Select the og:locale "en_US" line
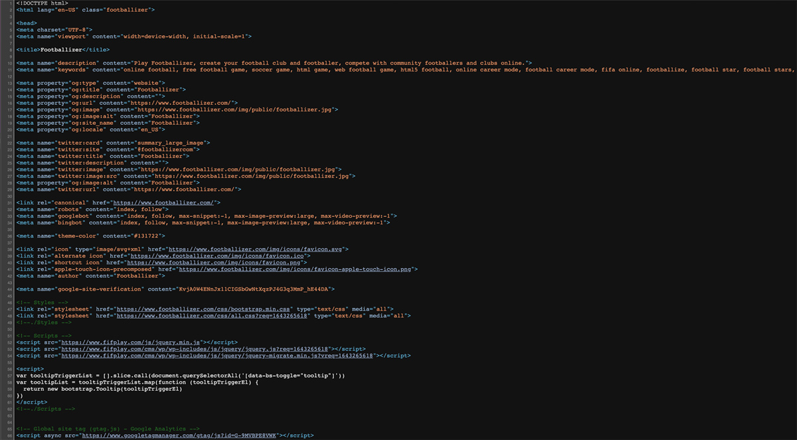 pyautogui.click(x=90, y=129)
